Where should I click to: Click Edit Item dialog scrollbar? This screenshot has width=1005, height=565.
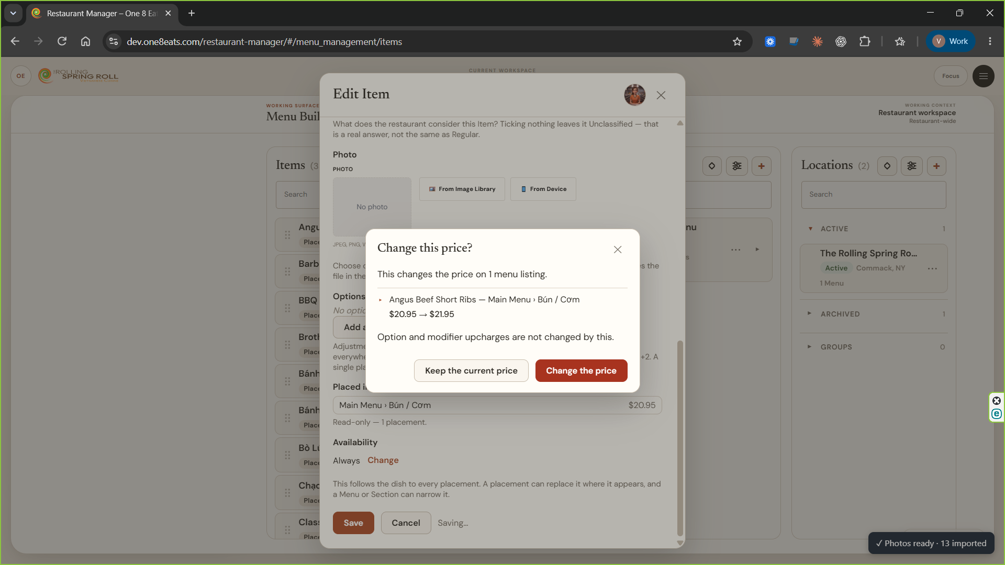click(680, 438)
